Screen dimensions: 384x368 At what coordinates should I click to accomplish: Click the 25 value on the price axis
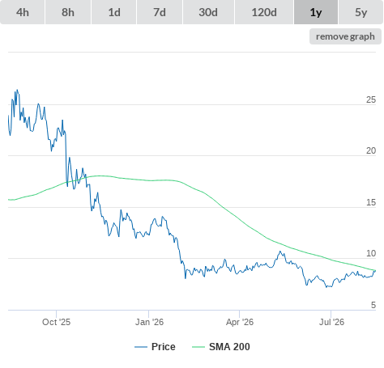click(x=371, y=99)
